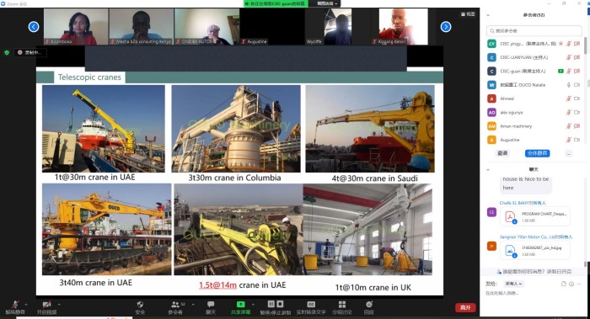This screenshot has width=590, height=319.
Task: Click the blue Mute All button
Action: pos(538,153)
